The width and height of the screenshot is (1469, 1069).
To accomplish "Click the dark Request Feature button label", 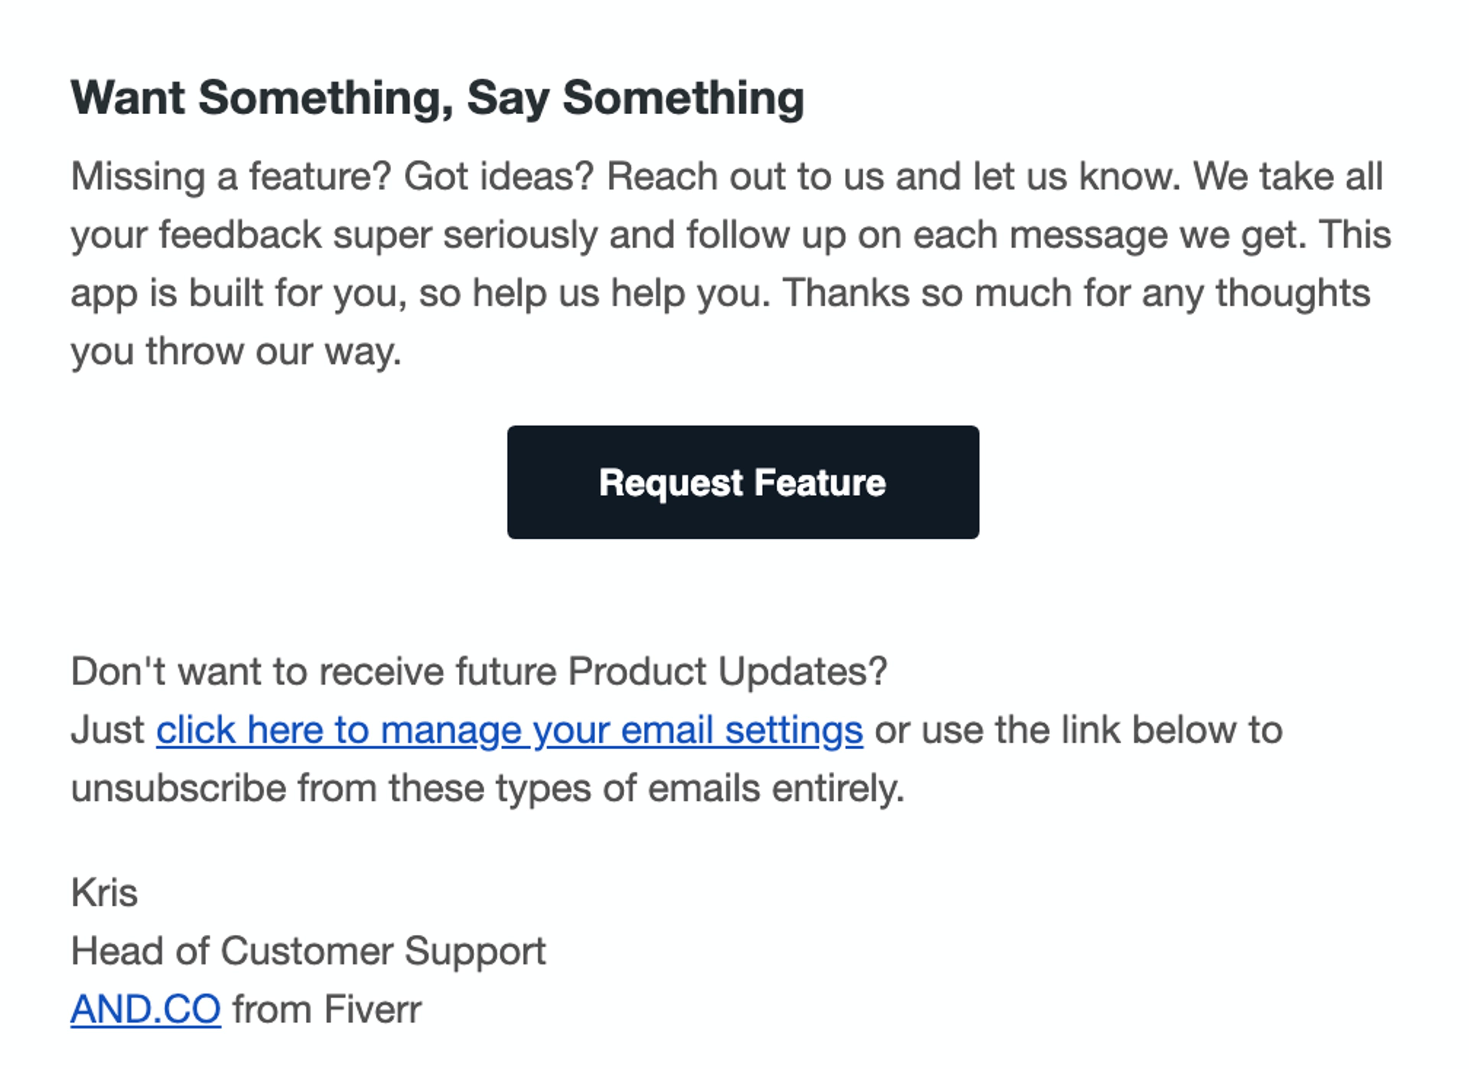I will click(744, 482).
